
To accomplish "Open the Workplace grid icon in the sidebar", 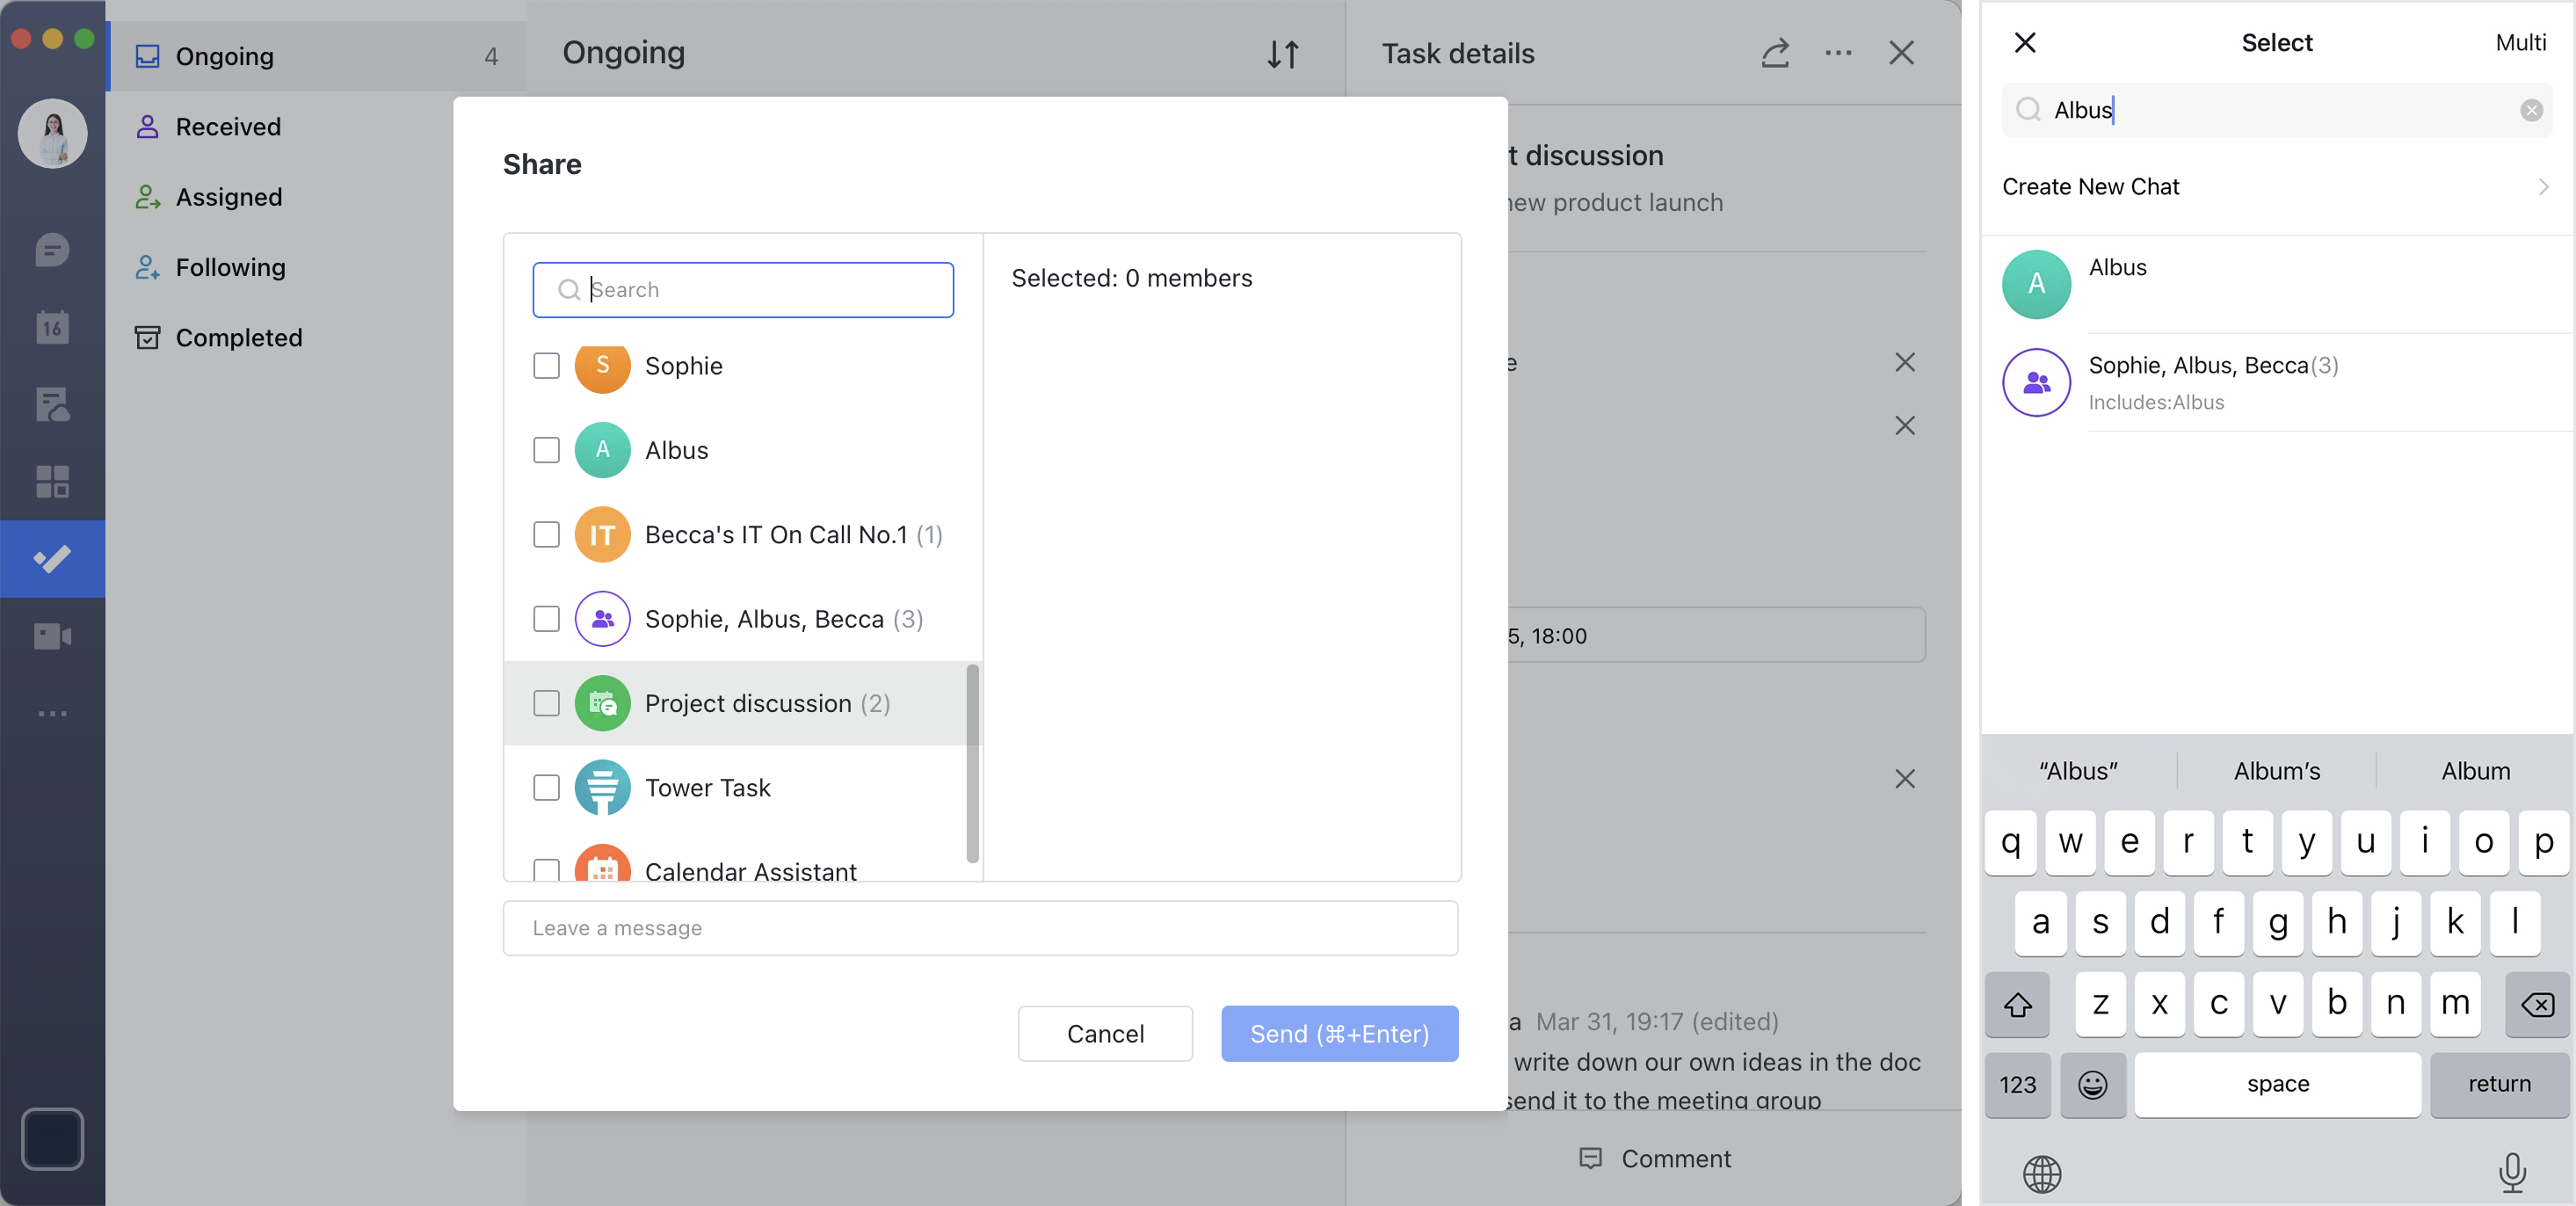I will point(52,481).
